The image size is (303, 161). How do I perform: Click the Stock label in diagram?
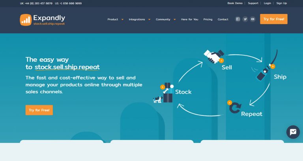pyautogui.click(x=183, y=92)
